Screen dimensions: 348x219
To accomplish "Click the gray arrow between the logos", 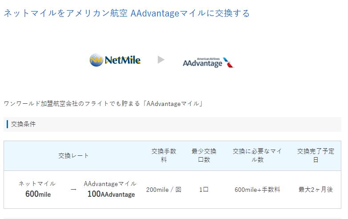I will [161, 60].
